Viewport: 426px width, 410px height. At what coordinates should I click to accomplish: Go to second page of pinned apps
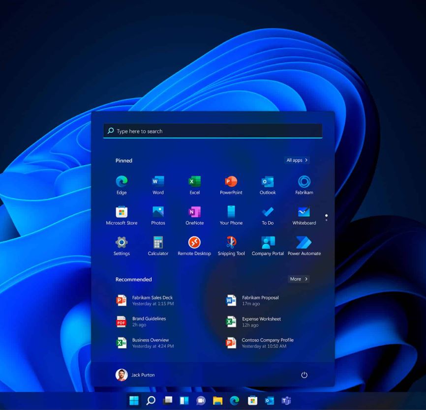click(326, 220)
